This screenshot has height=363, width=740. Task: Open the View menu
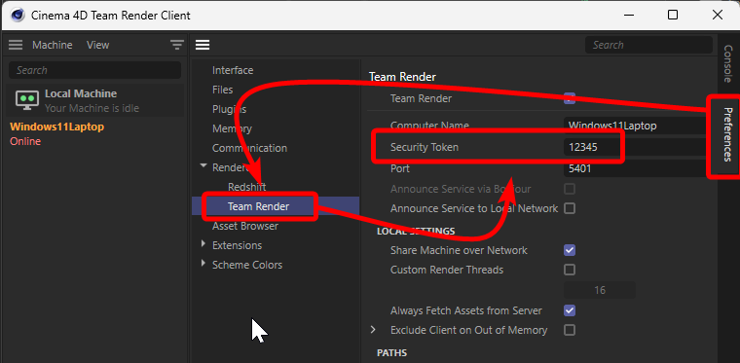point(97,45)
